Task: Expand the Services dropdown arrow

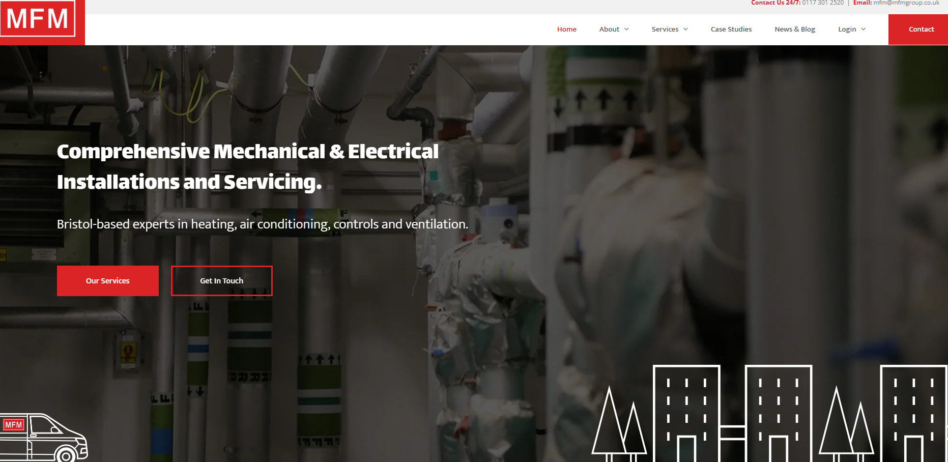Action: click(685, 29)
